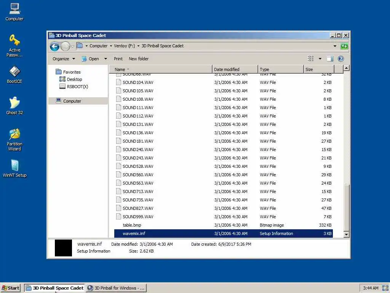Sort by the Type column header
This screenshot has height=293, width=390.
(281, 69)
